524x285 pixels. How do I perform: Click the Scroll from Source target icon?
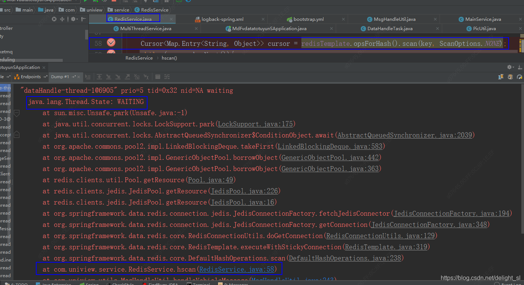click(54, 19)
